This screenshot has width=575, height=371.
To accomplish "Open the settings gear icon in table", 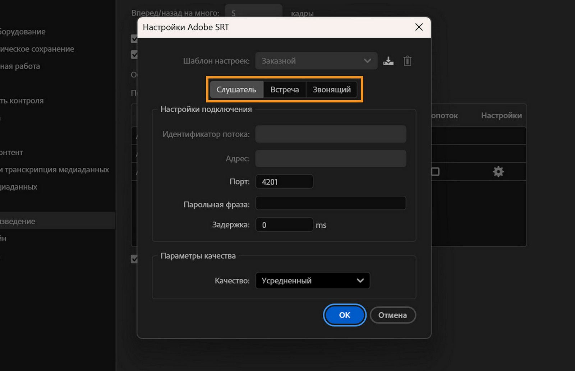I will (498, 172).
